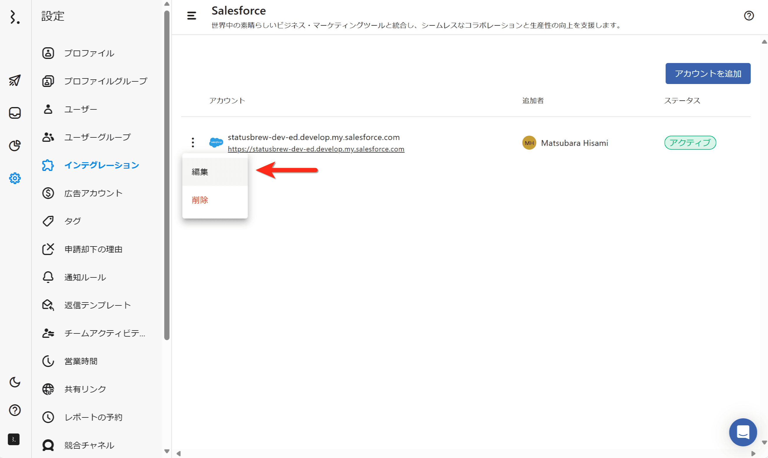Open the inbox icon in left rail

[15, 113]
